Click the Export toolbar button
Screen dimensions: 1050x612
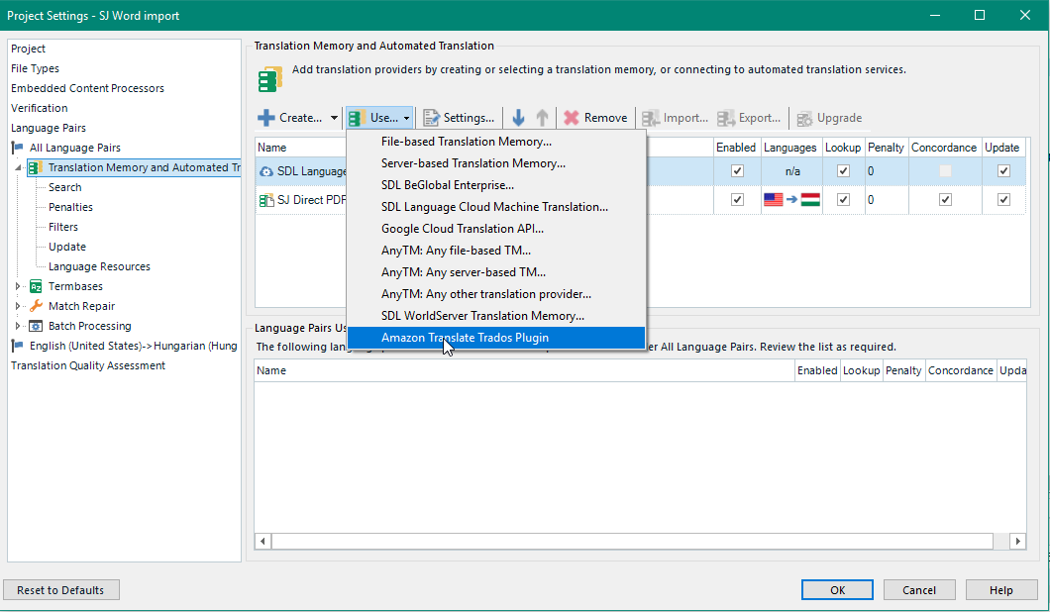tap(749, 118)
